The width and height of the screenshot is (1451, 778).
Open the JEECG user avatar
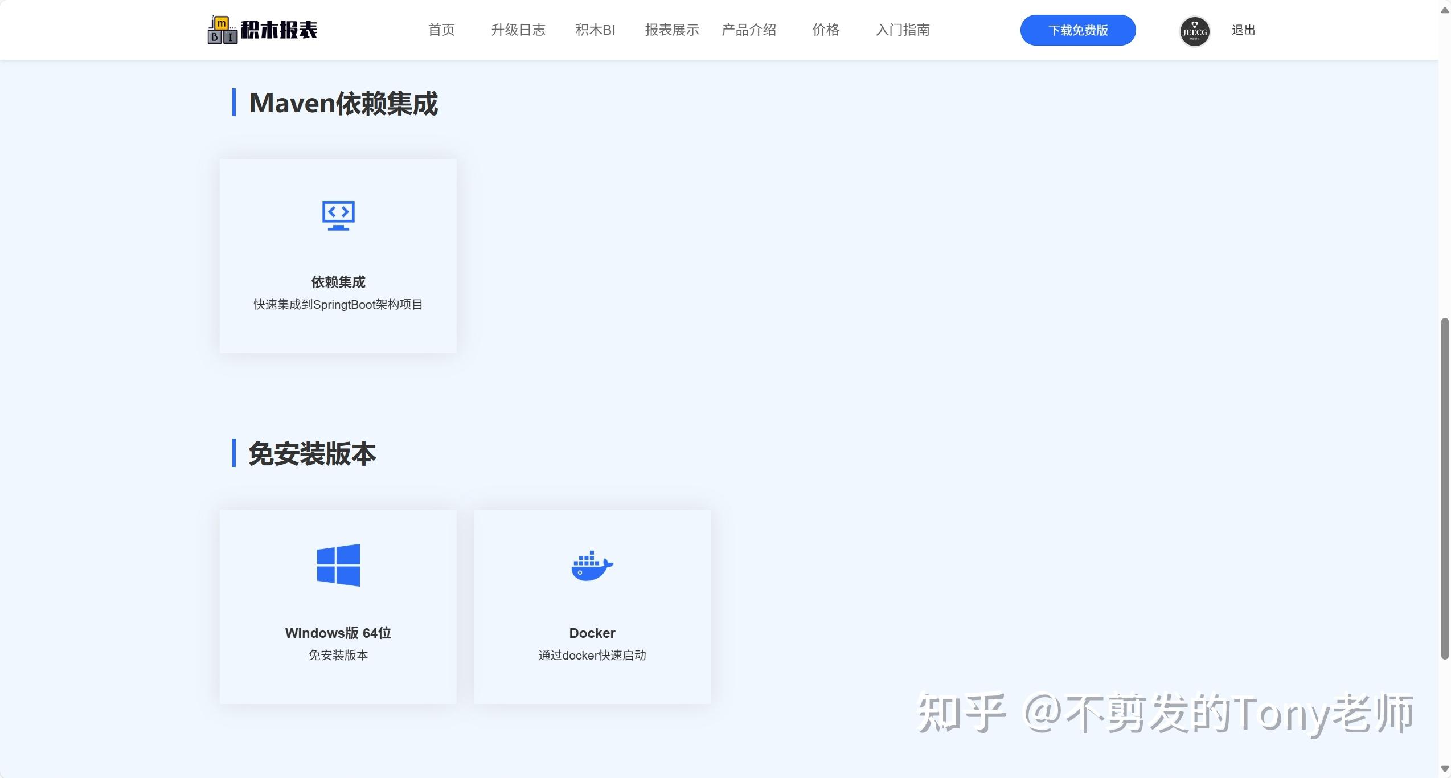(1194, 31)
